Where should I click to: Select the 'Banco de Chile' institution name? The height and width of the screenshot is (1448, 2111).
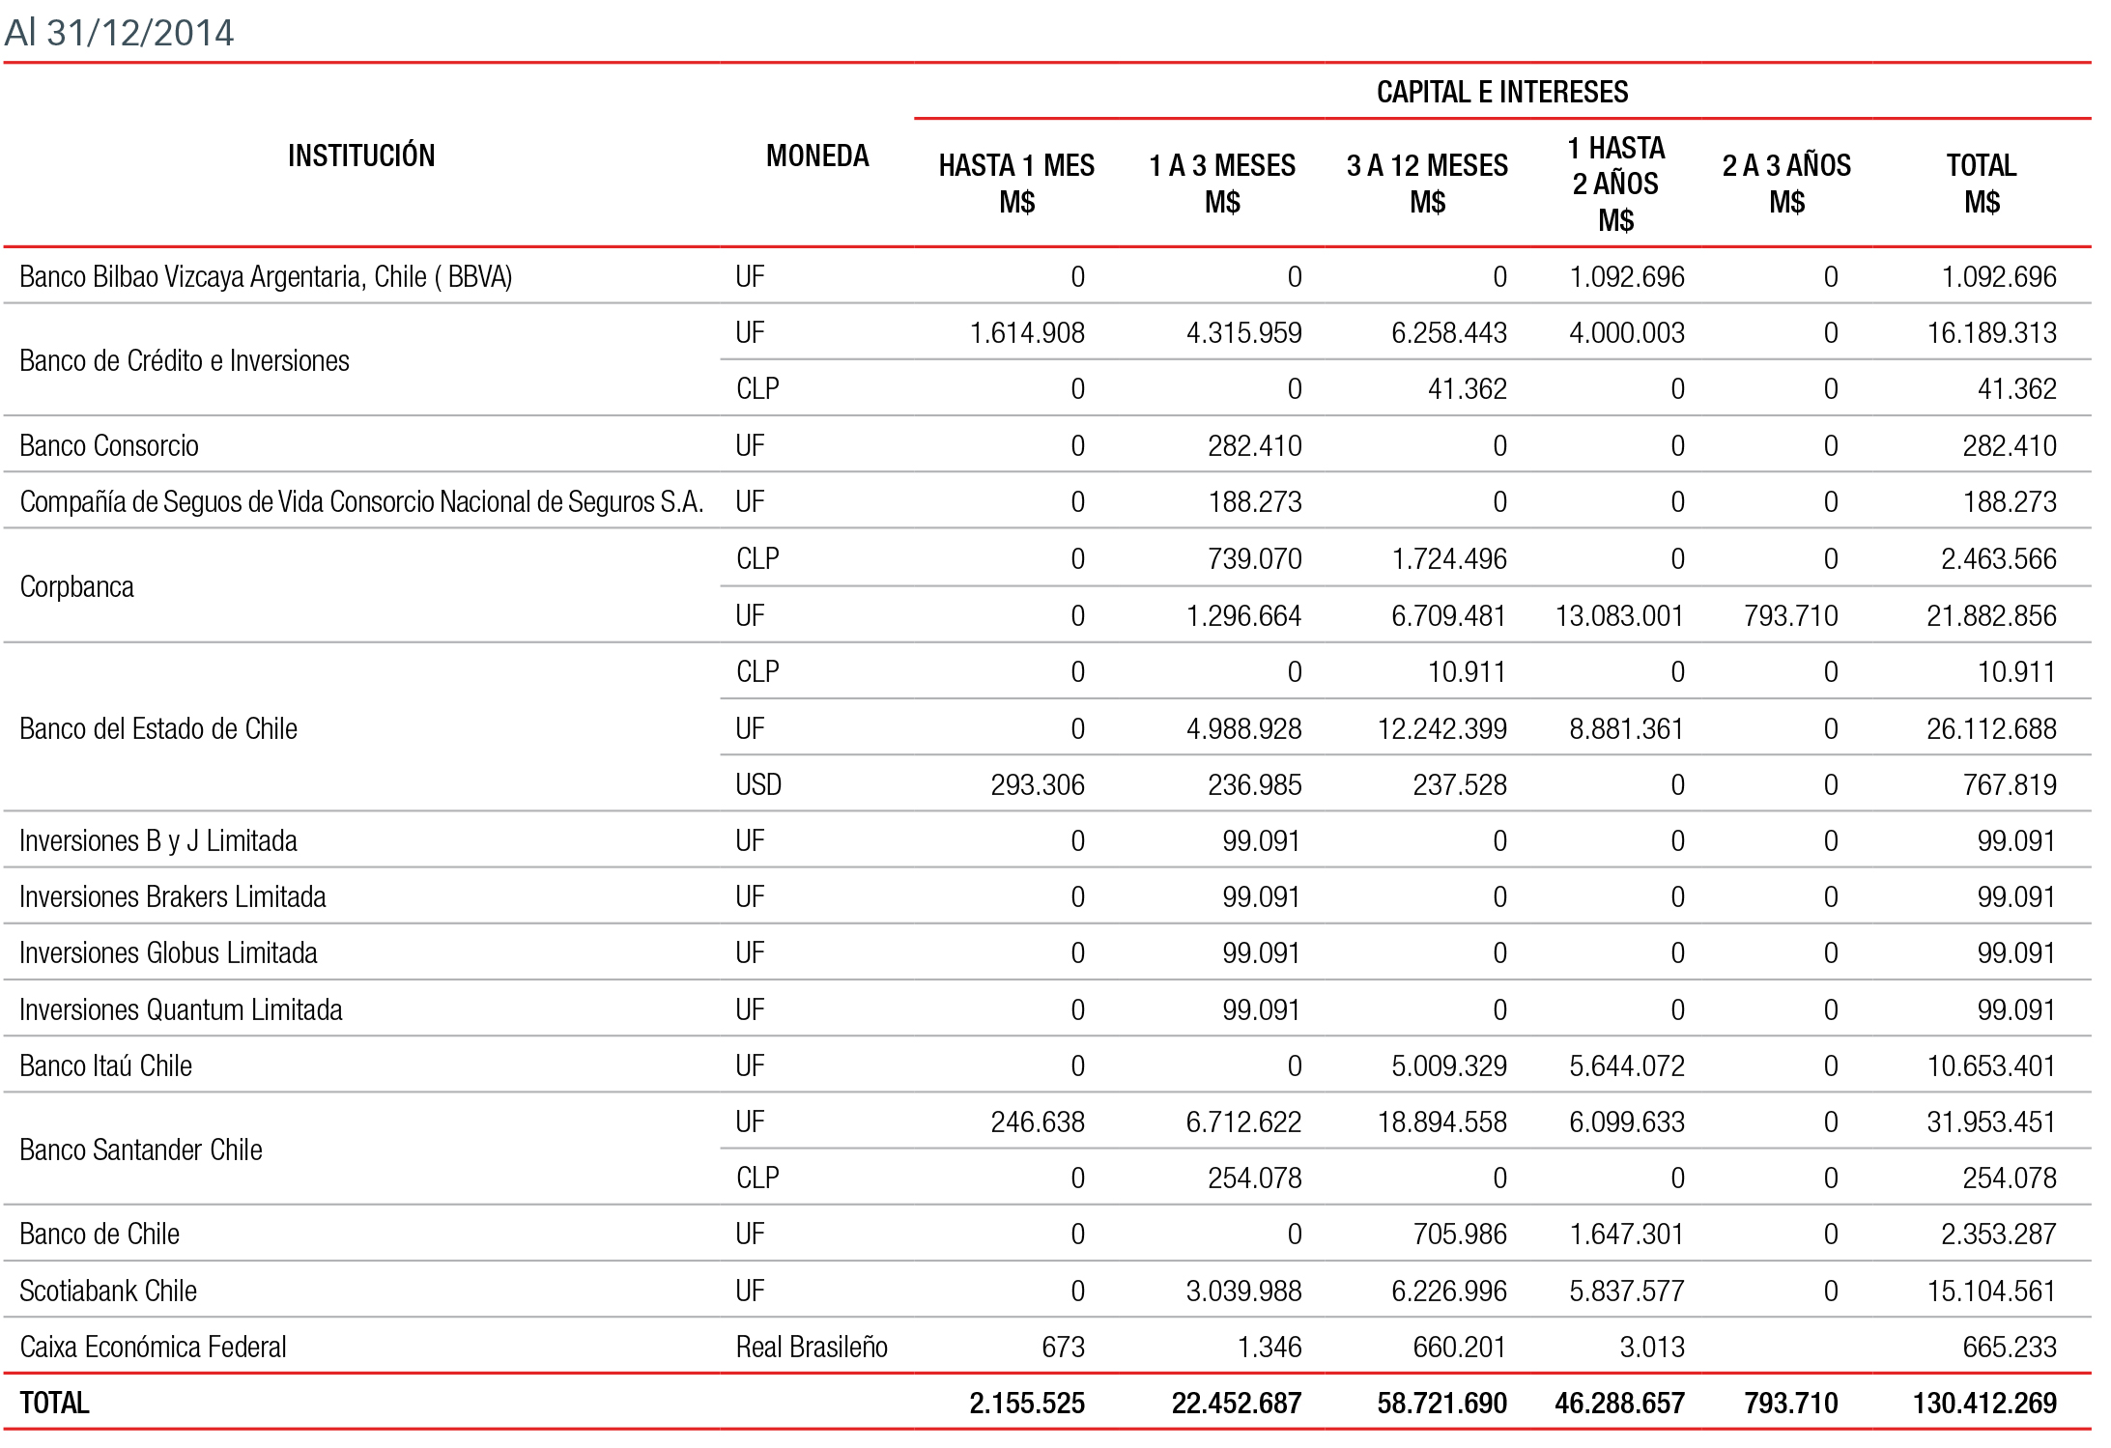(100, 1235)
